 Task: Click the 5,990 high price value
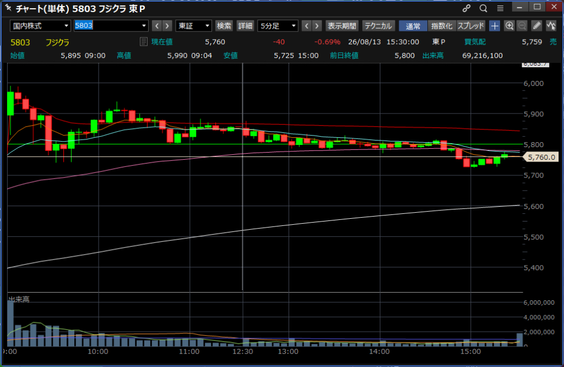(x=177, y=56)
